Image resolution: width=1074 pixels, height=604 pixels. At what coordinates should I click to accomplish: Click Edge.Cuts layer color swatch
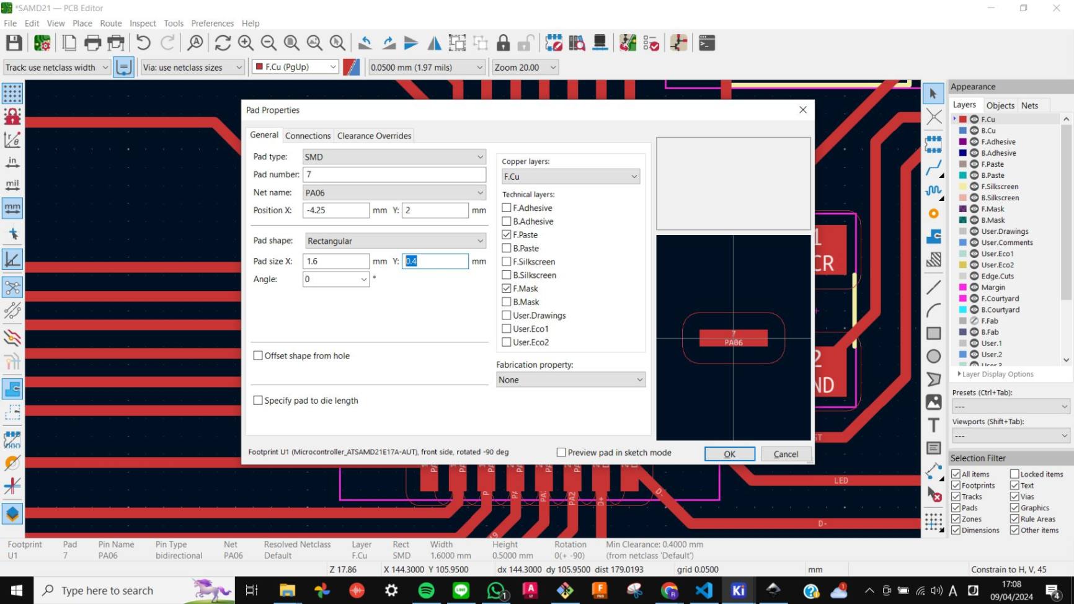[x=963, y=276]
